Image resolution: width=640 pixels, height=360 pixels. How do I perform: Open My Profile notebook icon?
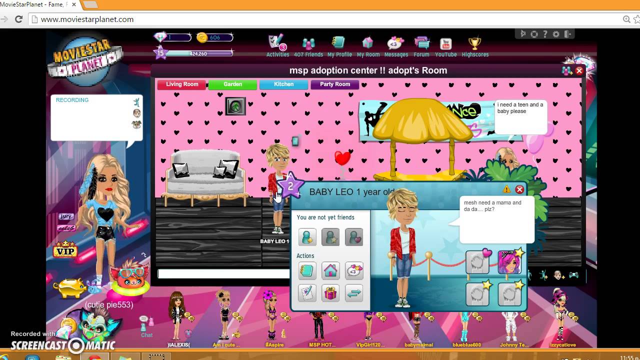339,43
